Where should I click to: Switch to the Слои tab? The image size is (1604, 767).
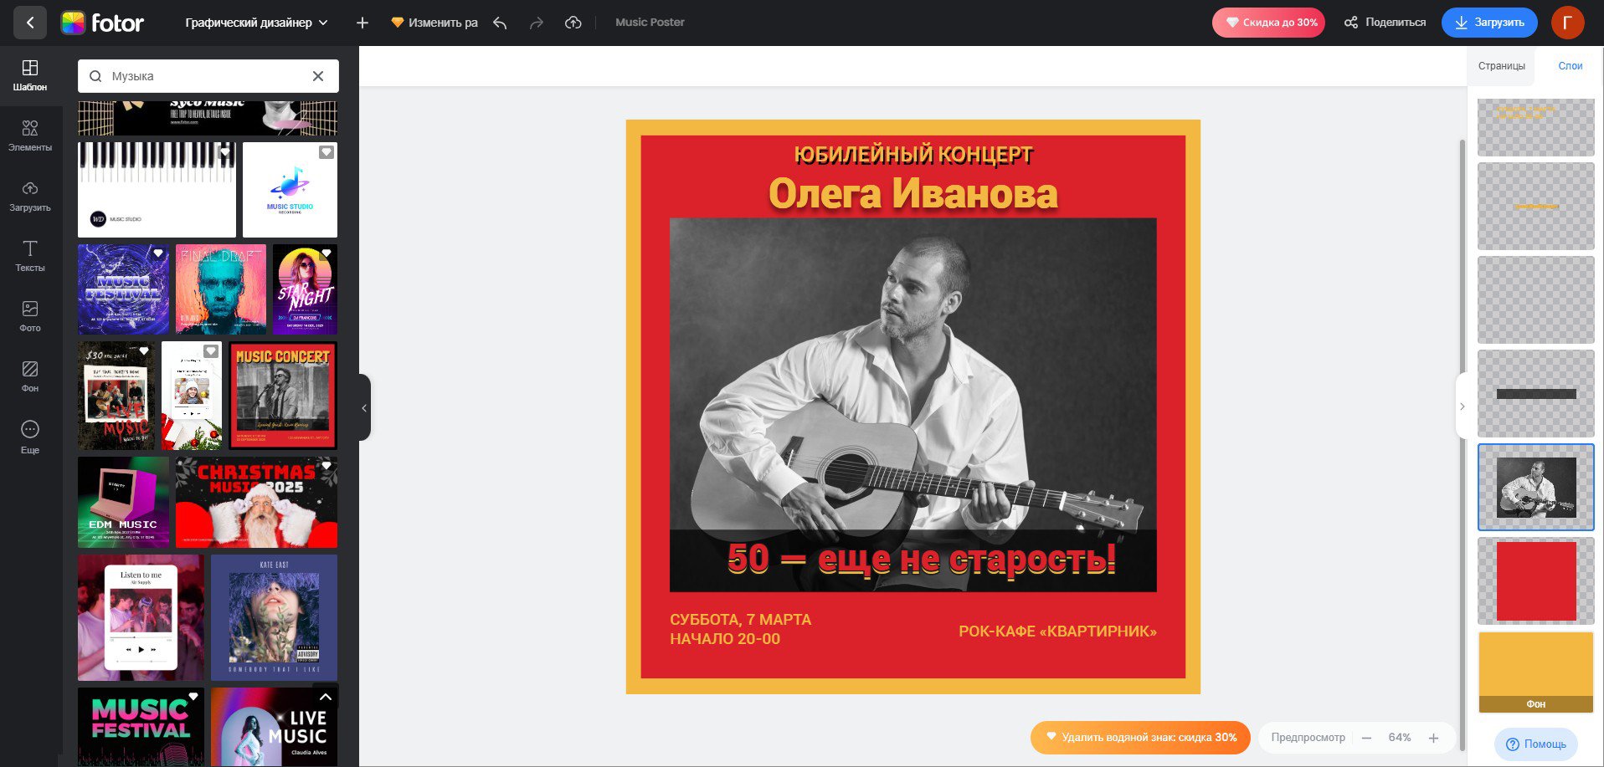[1570, 66]
